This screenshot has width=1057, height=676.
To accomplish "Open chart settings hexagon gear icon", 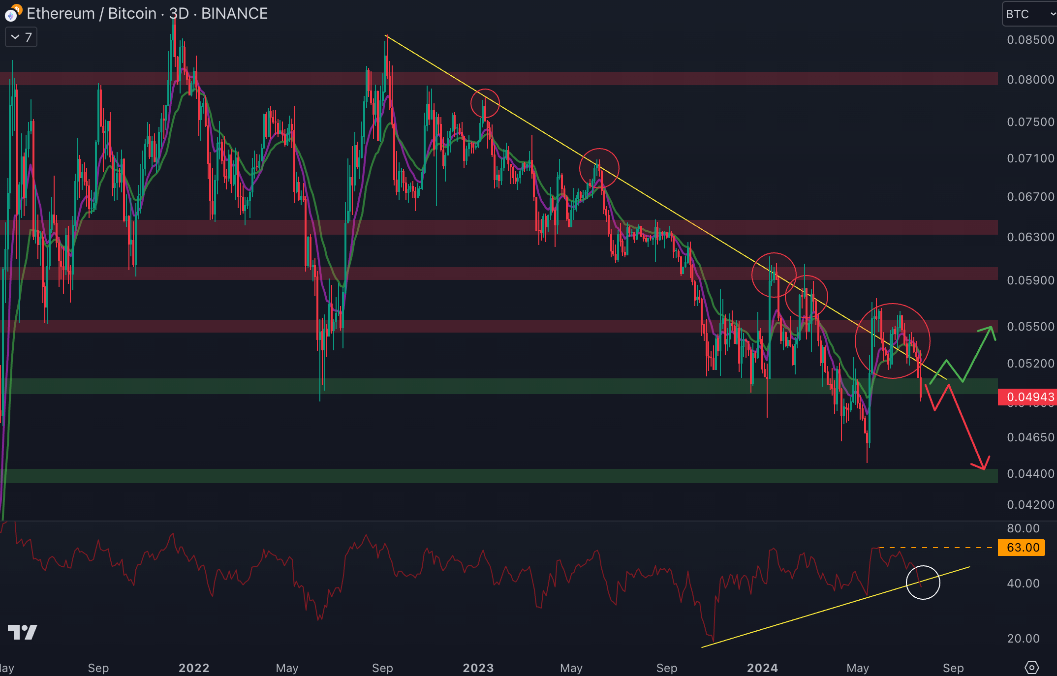I will click(x=1031, y=668).
